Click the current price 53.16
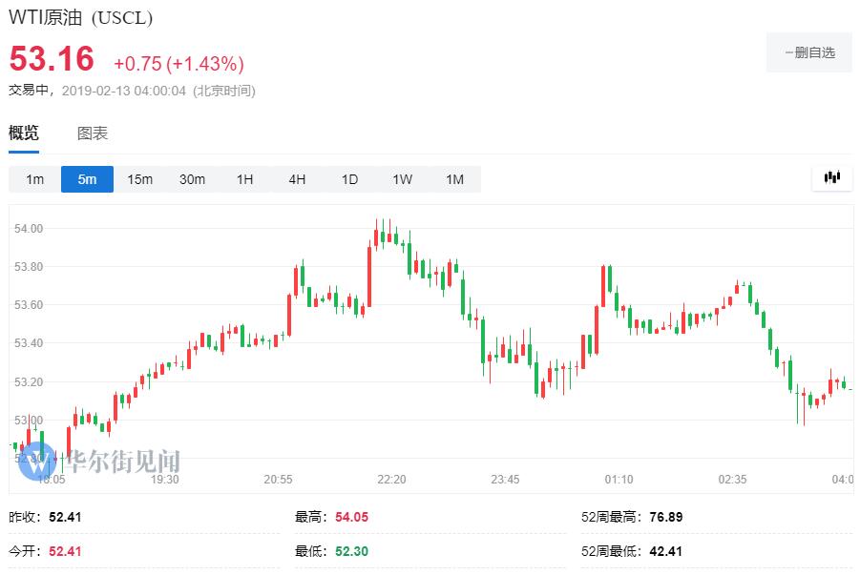The width and height of the screenshot is (860, 575). [x=52, y=60]
